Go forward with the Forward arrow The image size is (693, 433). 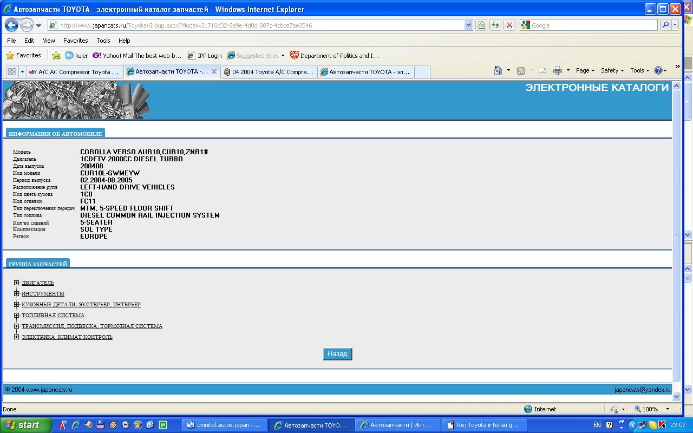coord(27,25)
